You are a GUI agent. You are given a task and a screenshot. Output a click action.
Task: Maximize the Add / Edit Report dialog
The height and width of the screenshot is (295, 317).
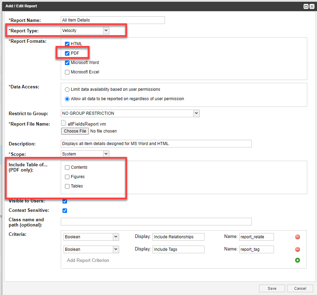tap(306, 7)
